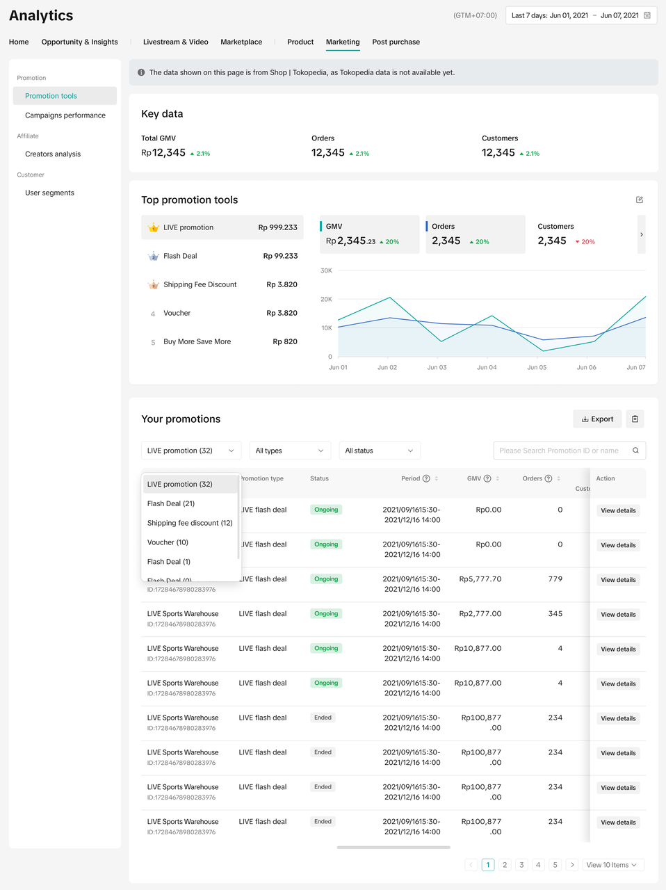Viewport: 666px width, 890px height.
Task: Click the info icon beside the Period column
Action: 426,478
